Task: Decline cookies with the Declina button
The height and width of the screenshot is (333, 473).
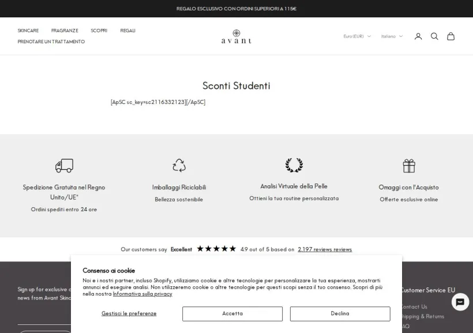Action: 340,314
